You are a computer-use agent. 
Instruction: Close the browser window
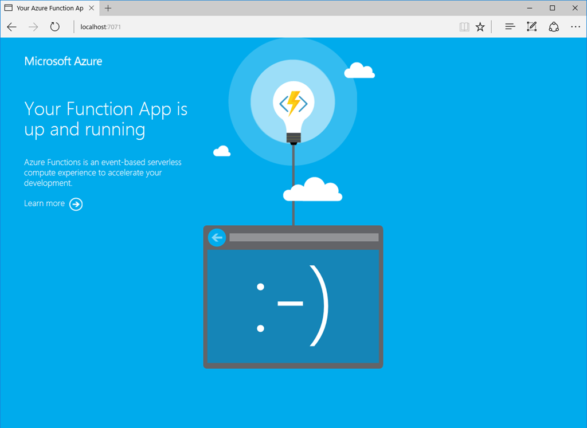575,8
